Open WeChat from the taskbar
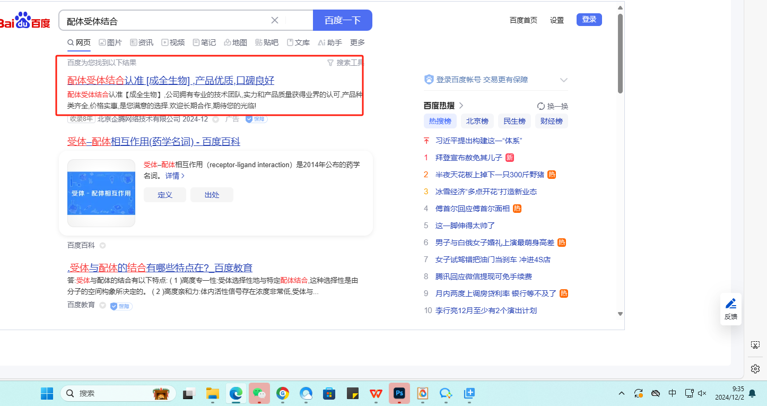 point(259,393)
